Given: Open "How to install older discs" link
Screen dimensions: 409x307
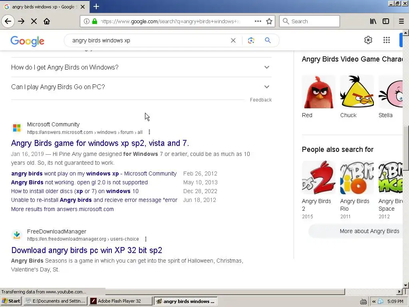Looking at the screenshot, I should 75,191.
